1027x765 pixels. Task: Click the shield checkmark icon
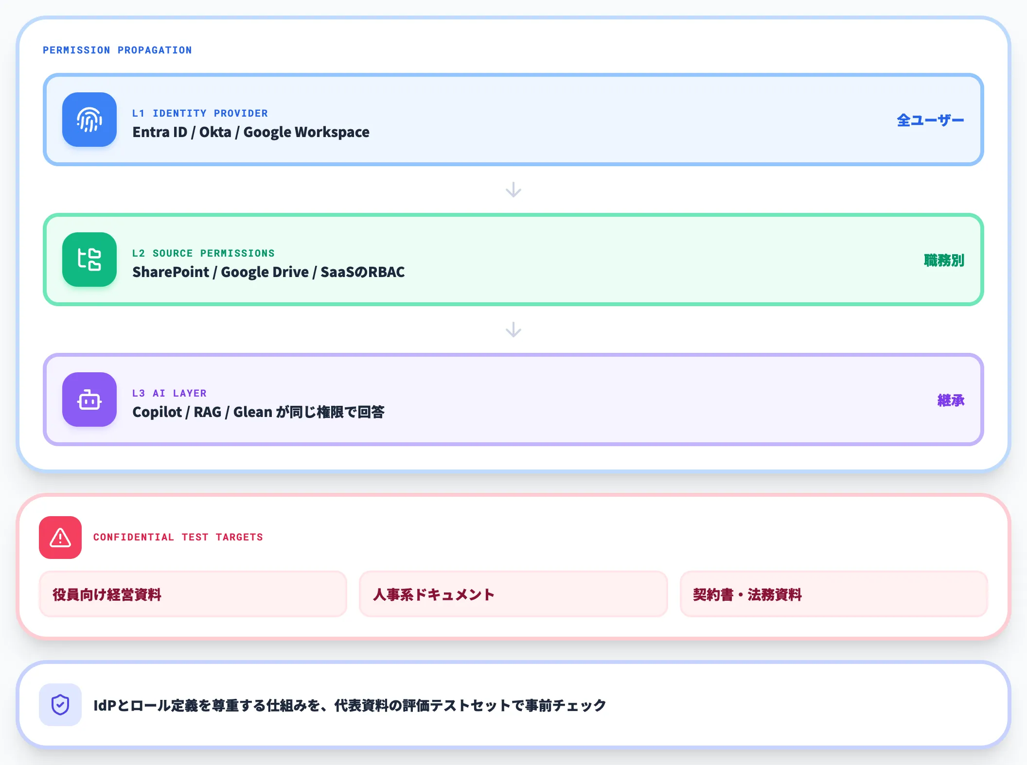point(60,705)
